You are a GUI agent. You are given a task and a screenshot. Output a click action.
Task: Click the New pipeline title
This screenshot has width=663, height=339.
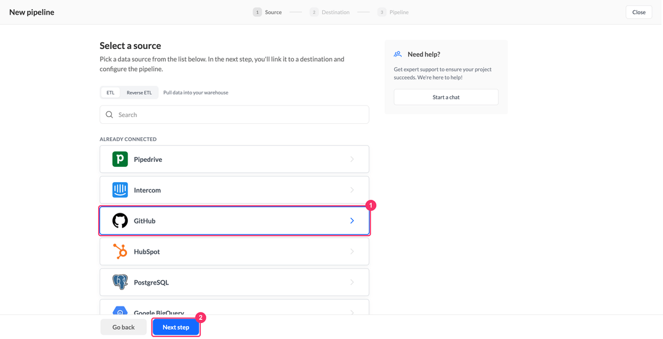(x=32, y=12)
